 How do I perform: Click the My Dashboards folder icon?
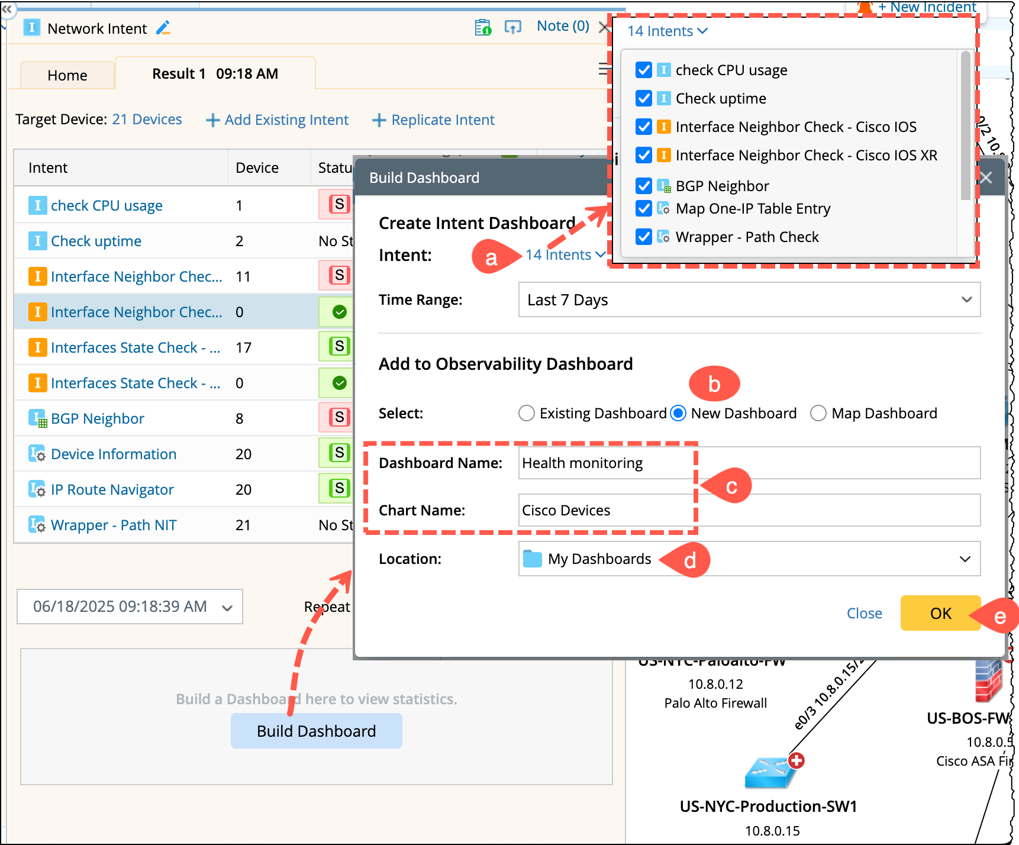click(x=533, y=559)
